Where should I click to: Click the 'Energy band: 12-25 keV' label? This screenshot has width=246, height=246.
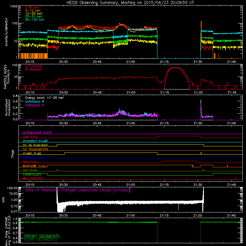tap(45, 98)
